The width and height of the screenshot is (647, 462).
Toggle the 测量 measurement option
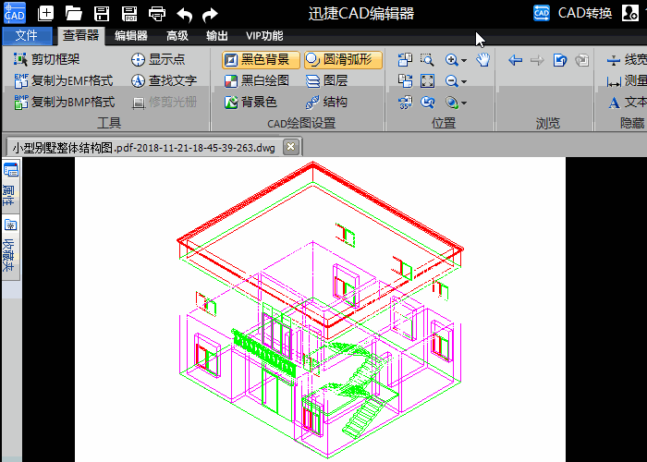tap(627, 81)
